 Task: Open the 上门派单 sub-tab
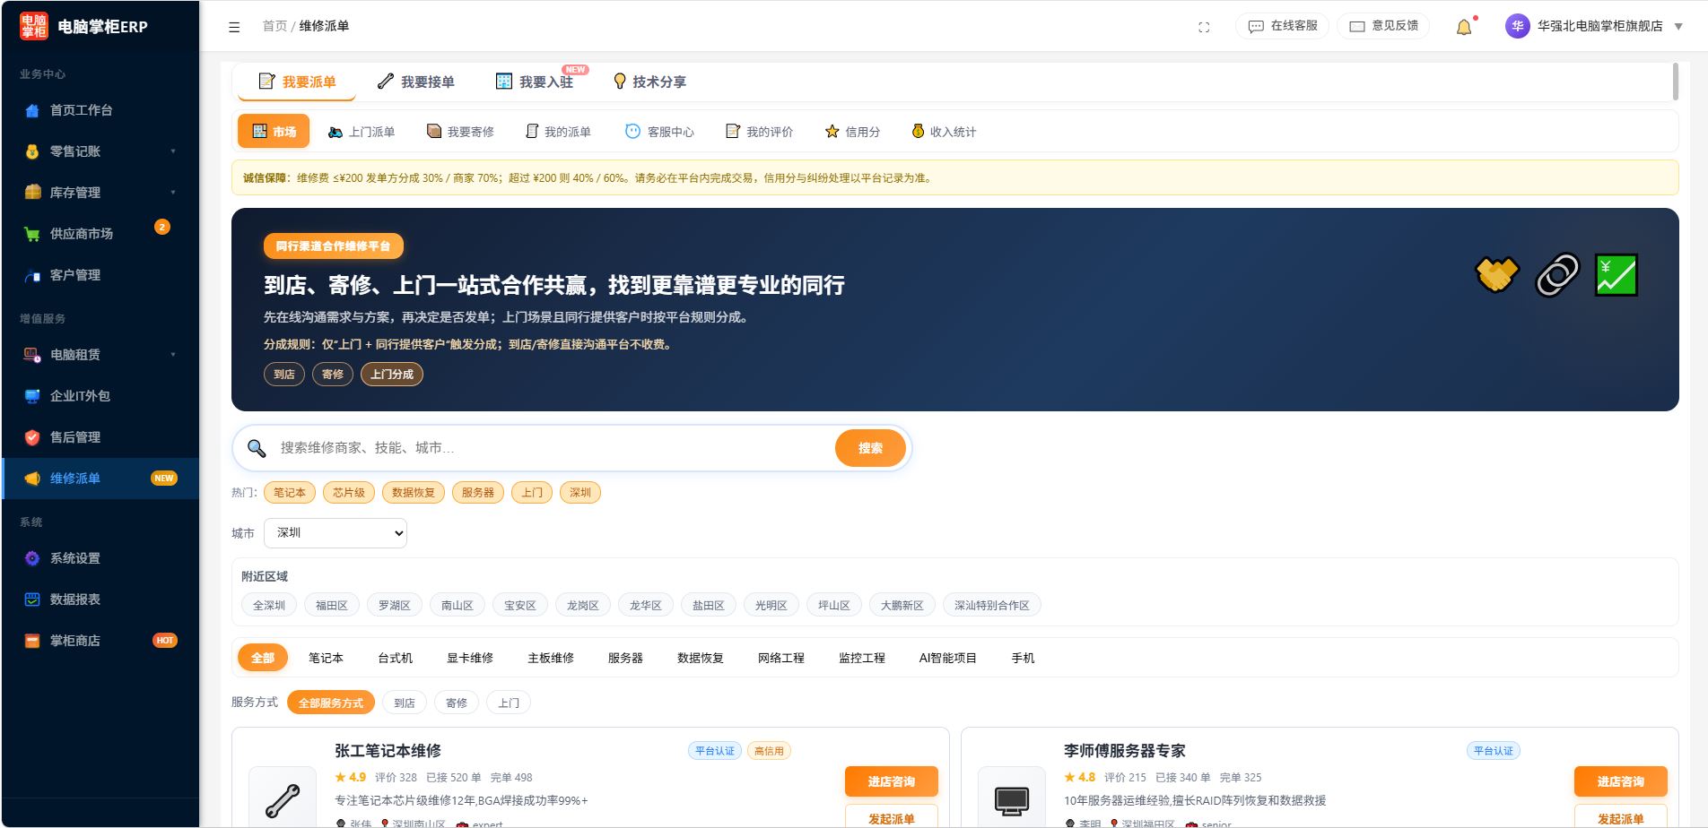click(362, 132)
